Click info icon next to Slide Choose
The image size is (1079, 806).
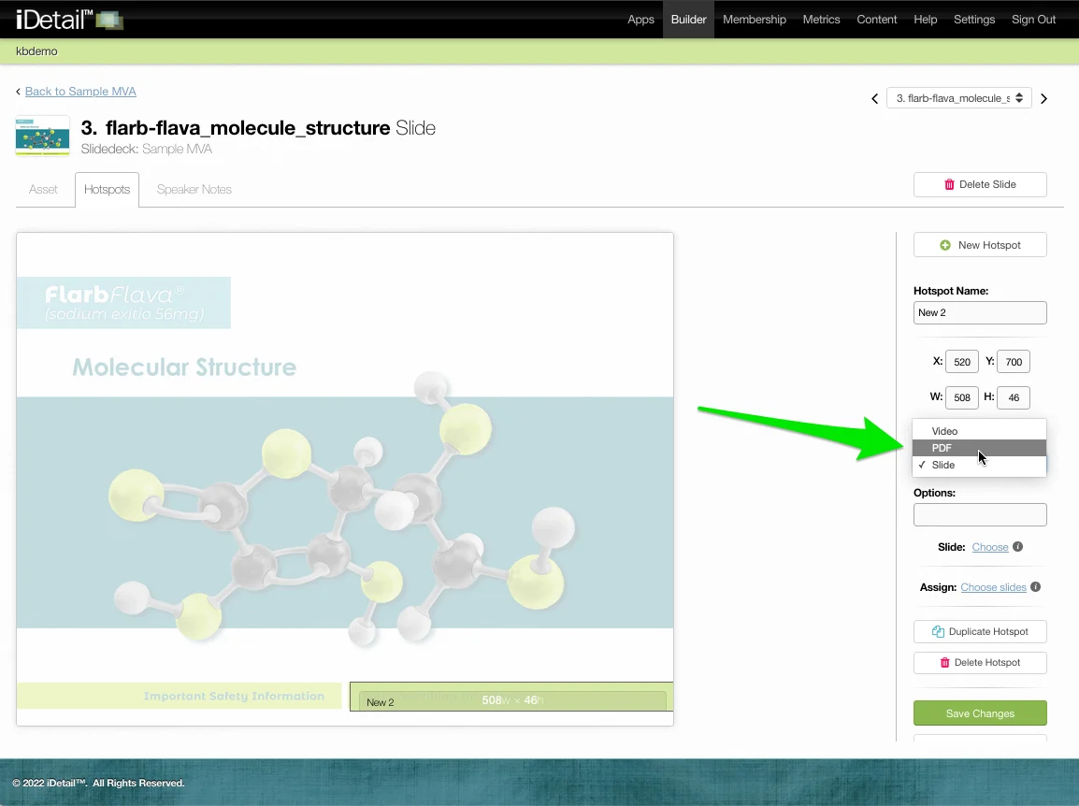coord(1017,546)
